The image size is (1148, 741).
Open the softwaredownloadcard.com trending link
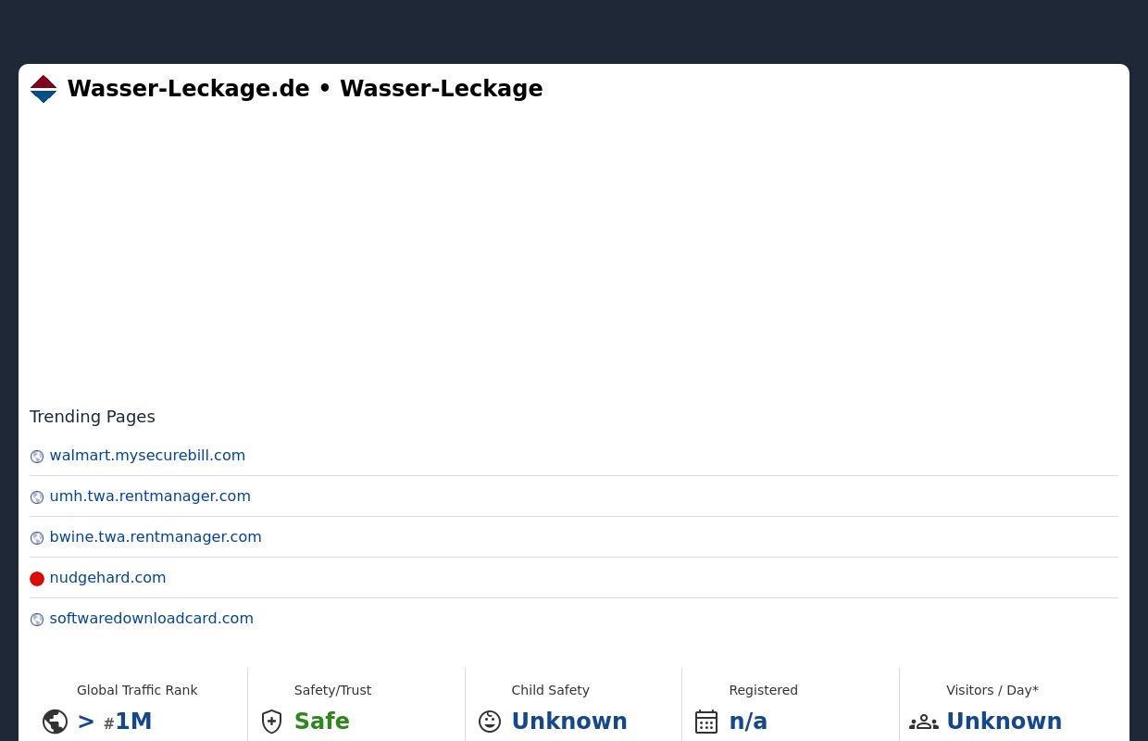[151, 618]
